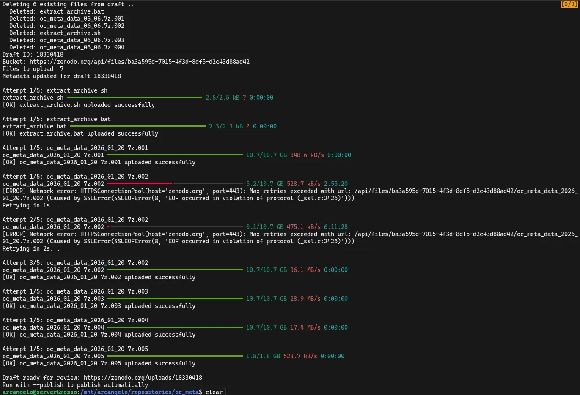Click 'Deleted: extract_archive.bat' line

(x=56, y=11)
